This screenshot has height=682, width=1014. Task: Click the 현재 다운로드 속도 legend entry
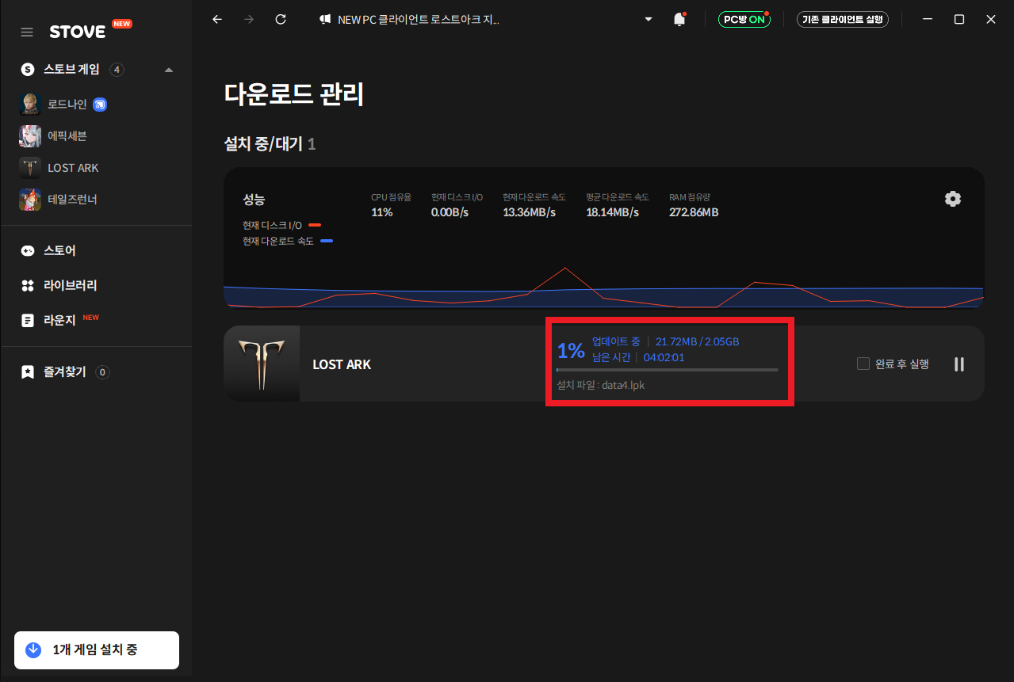(288, 241)
